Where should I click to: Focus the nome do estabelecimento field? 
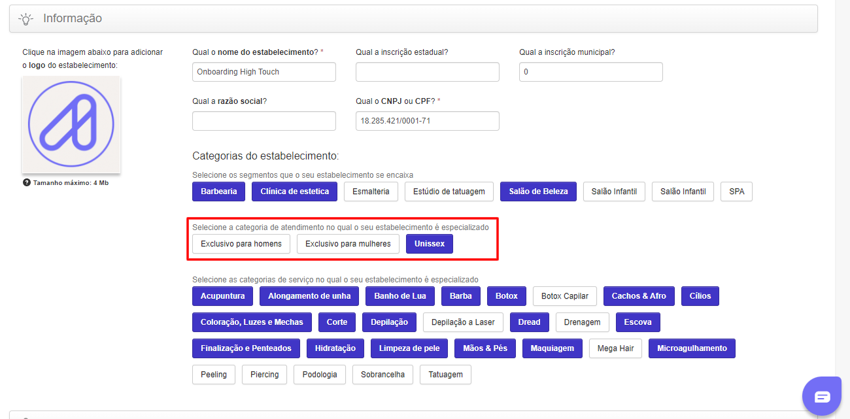[264, 72]
